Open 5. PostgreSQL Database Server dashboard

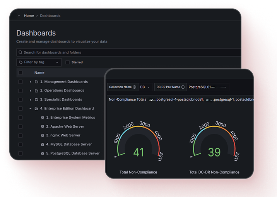73,153
